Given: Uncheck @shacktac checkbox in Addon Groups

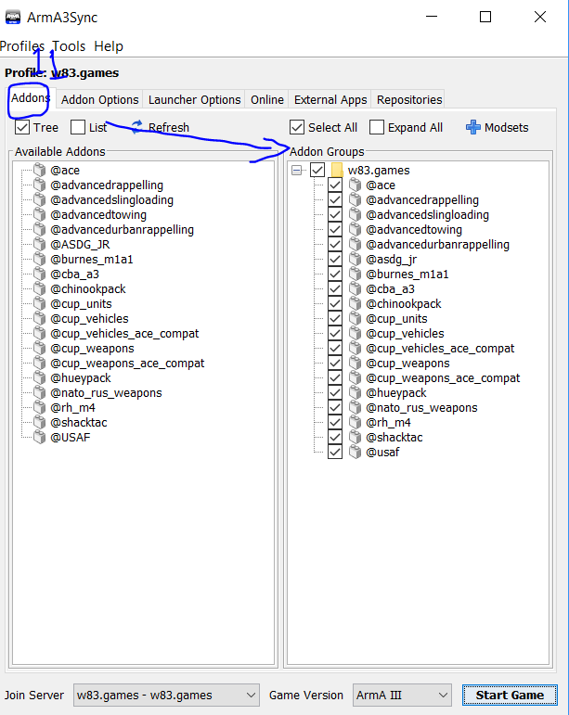Looking at the screenshot, I should tap(335, 438).
